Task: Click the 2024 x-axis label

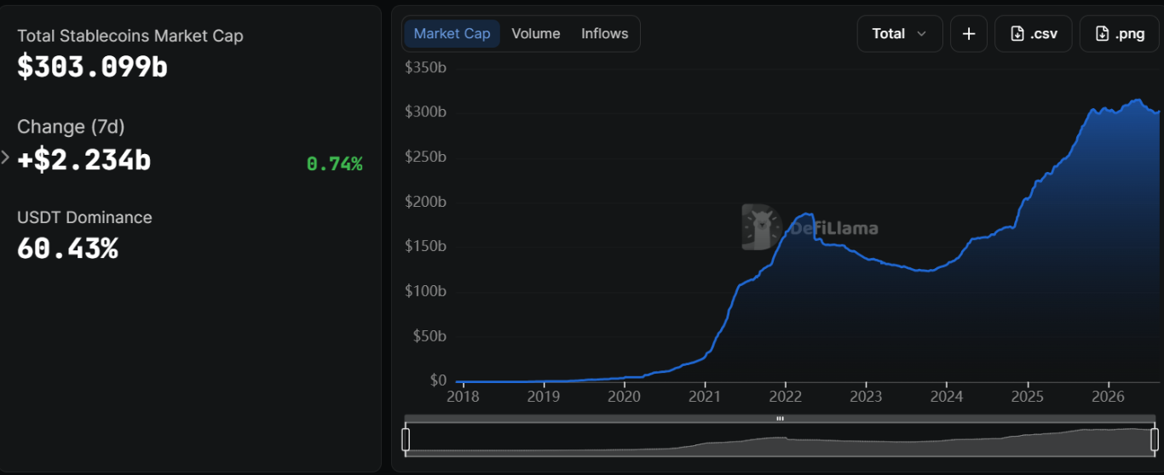Action: pos(947,397)
